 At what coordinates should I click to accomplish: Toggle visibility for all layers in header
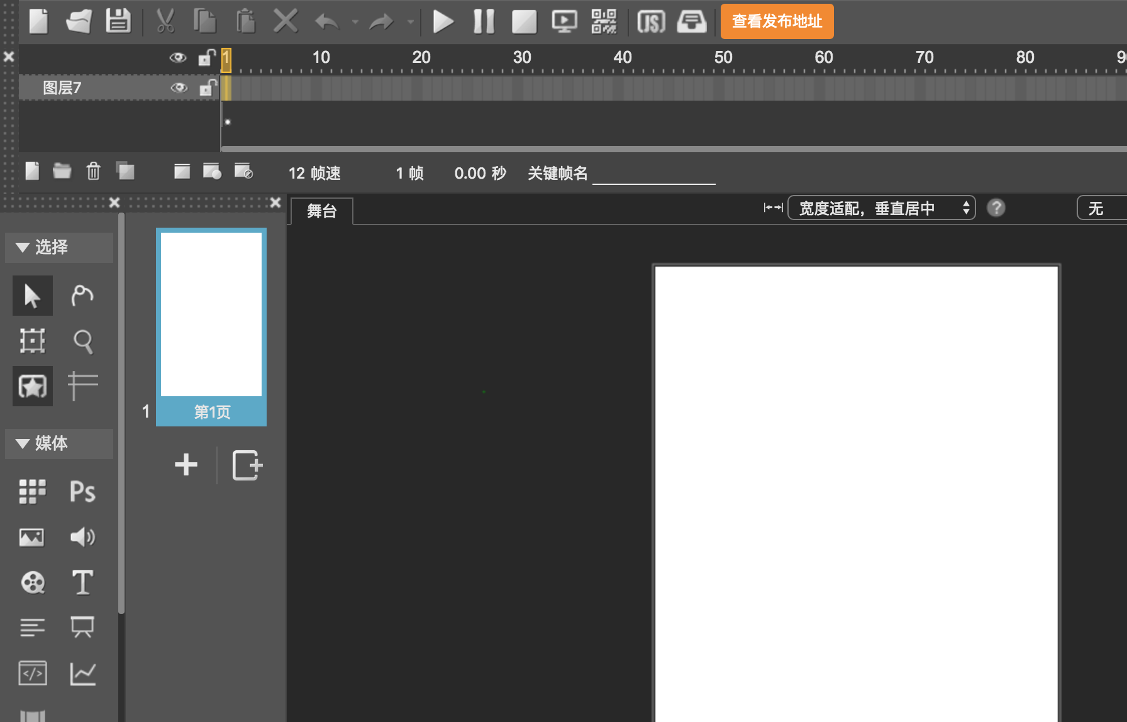point(178,58)
